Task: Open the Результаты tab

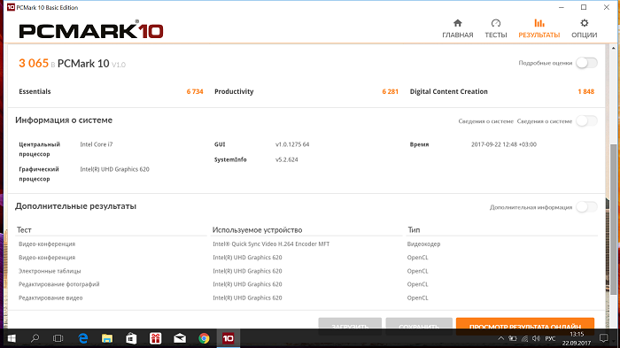Action: 539,28
